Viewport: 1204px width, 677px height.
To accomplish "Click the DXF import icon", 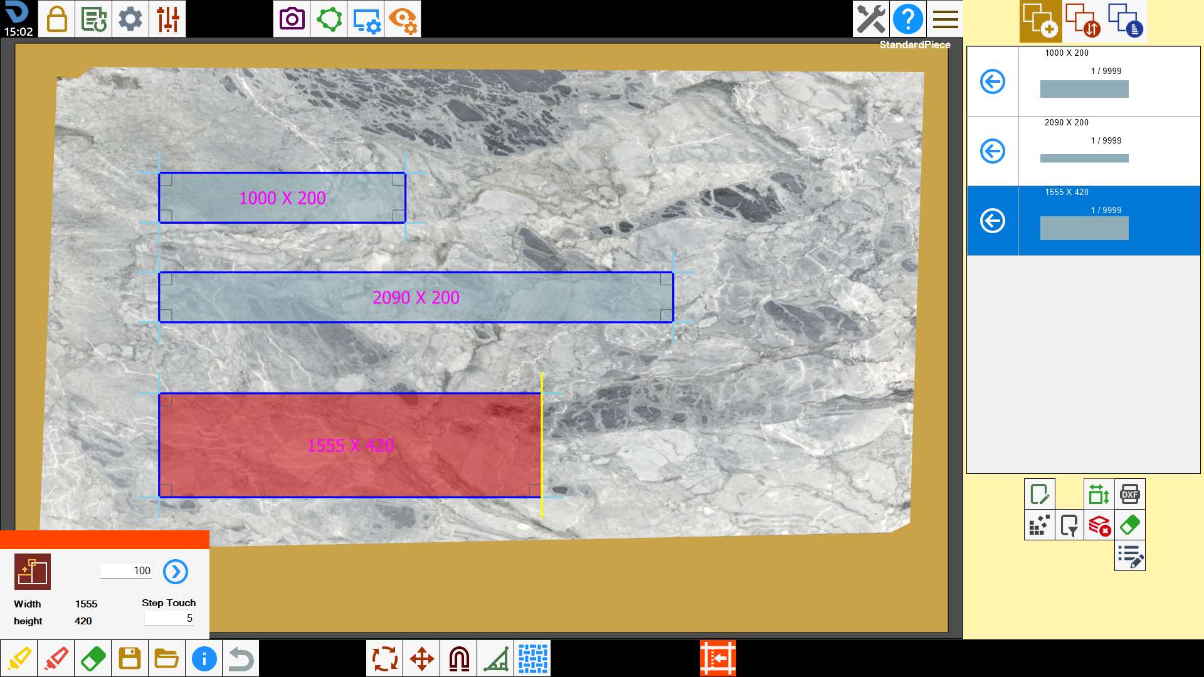I will (x=1130, y=494).
